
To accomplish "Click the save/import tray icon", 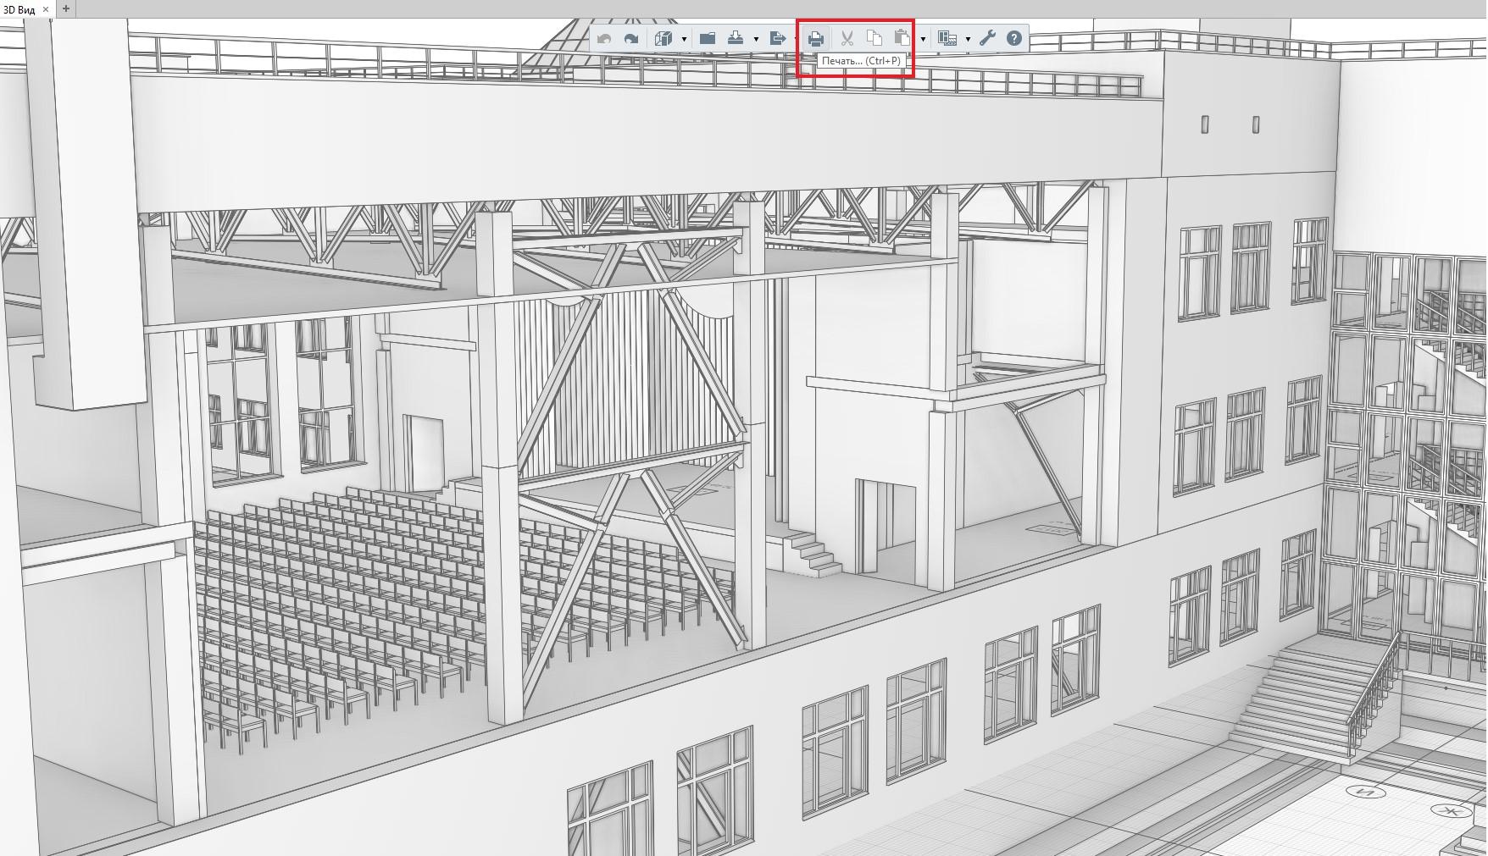I will pyautogui.click(x=736, y=38).
